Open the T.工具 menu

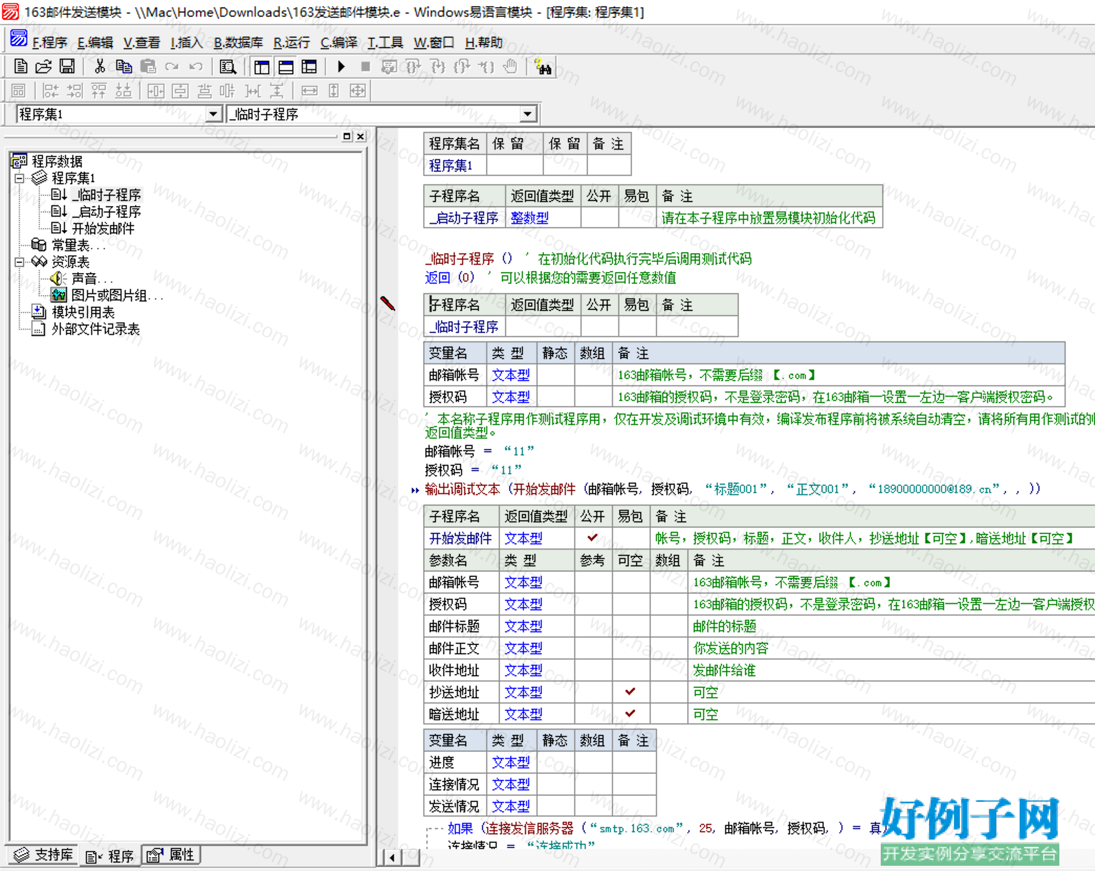385,42
